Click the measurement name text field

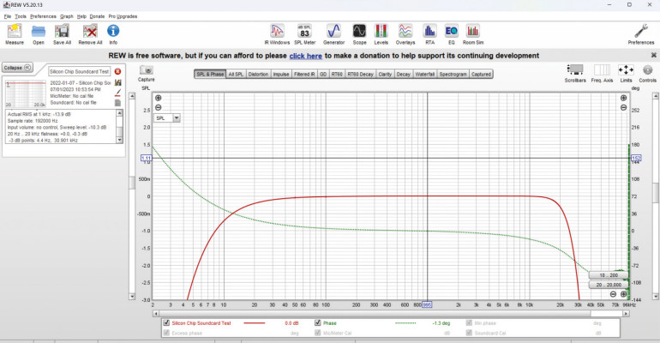(x=80, y=72)
